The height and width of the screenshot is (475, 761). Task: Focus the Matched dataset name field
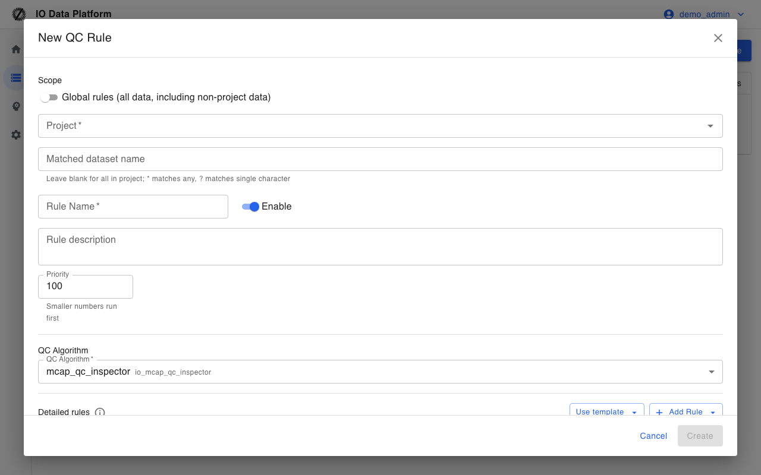tap(380, 159)
